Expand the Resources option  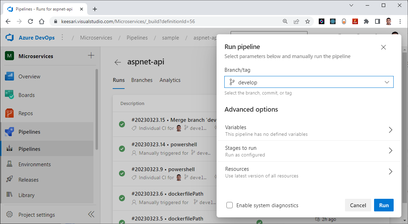click(x=309, y=172)
